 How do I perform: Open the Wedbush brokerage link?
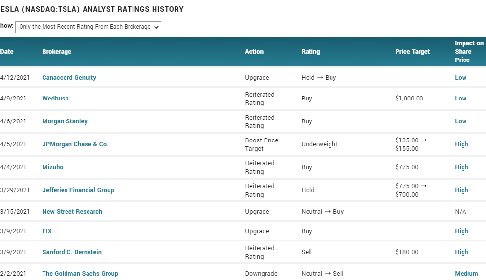point(55,99)
